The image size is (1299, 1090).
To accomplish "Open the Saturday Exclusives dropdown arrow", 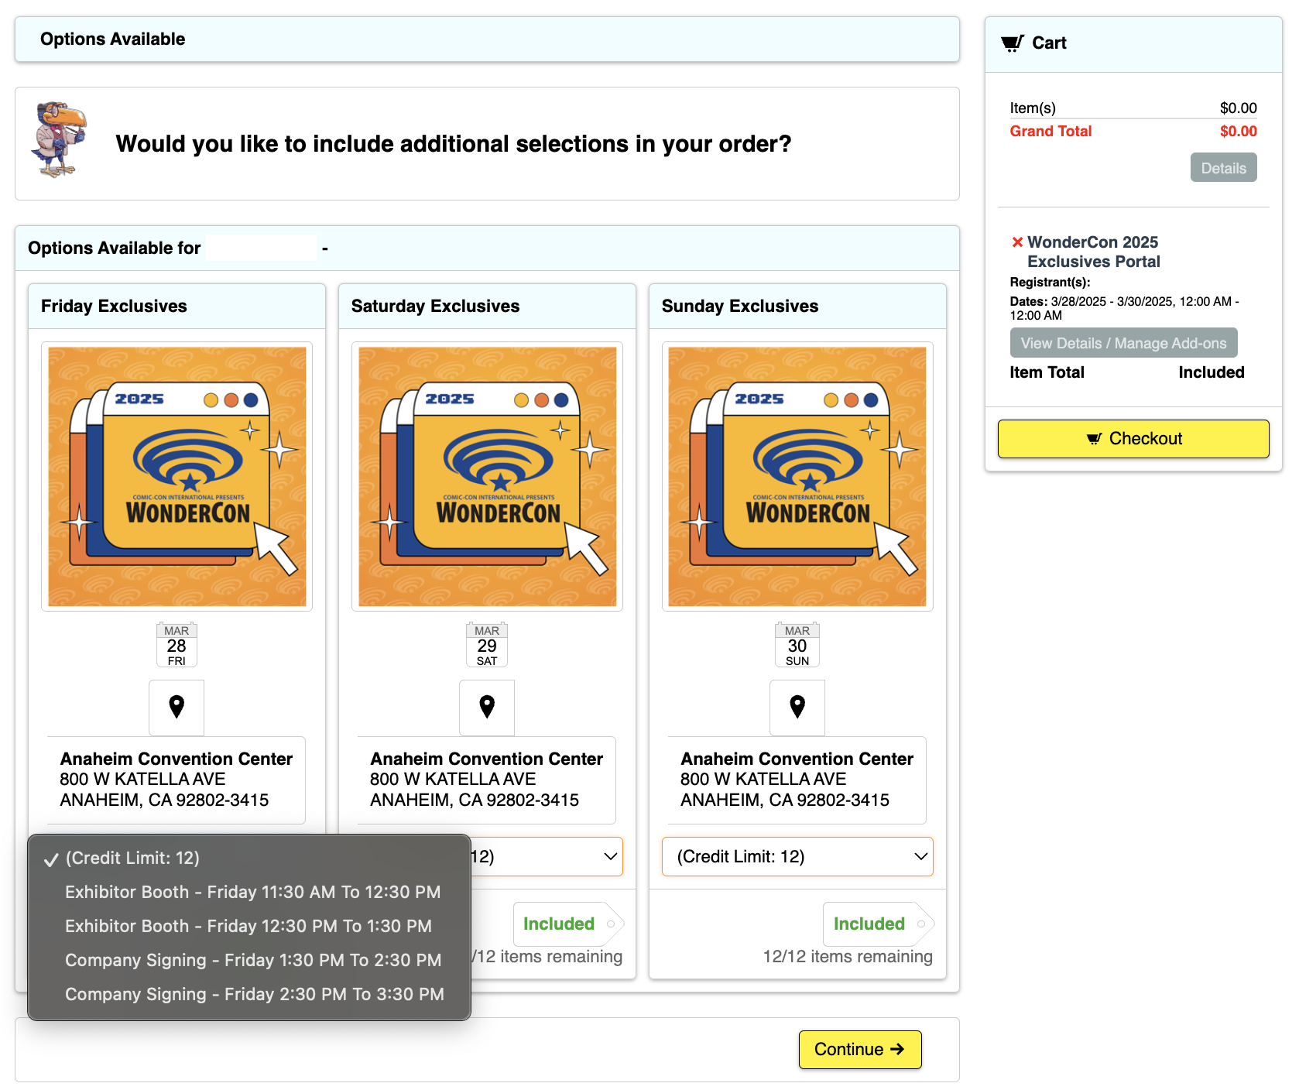I will click(x=610, y=856).
